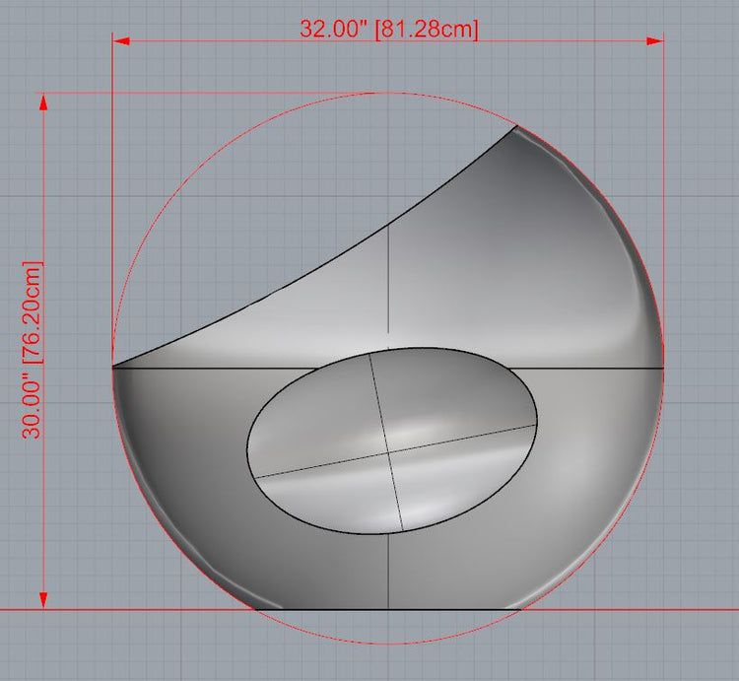Click the left tip where curve meets the seam
Screen dimensions: 739x681
click(113, 367)
